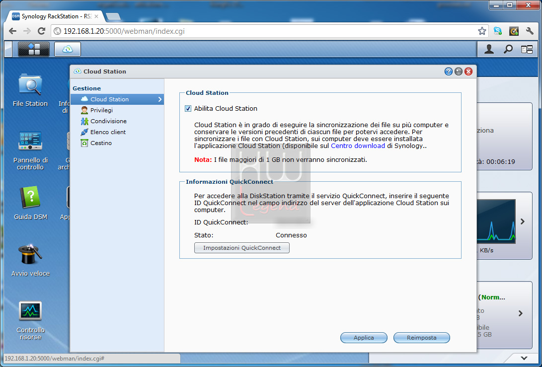Toggle Abilita Cloud Station checkbox
542x367 pixels.
coord(188,108)
